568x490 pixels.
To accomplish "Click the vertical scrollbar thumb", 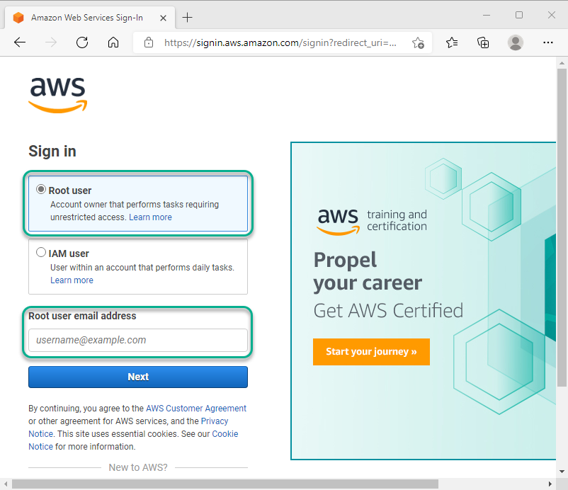I will click(562, 227).
